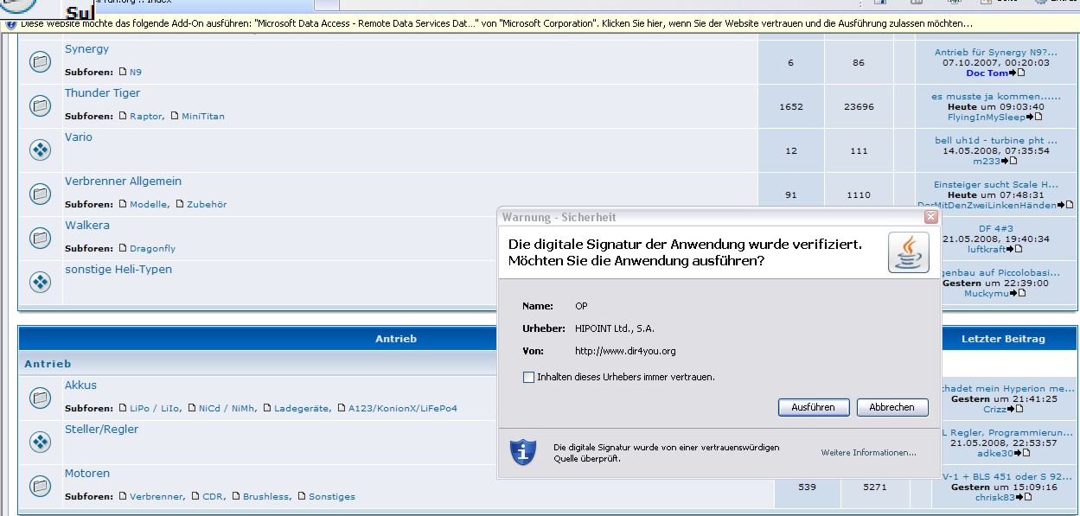Open the Zubehör subforum link

coord(207,204)
